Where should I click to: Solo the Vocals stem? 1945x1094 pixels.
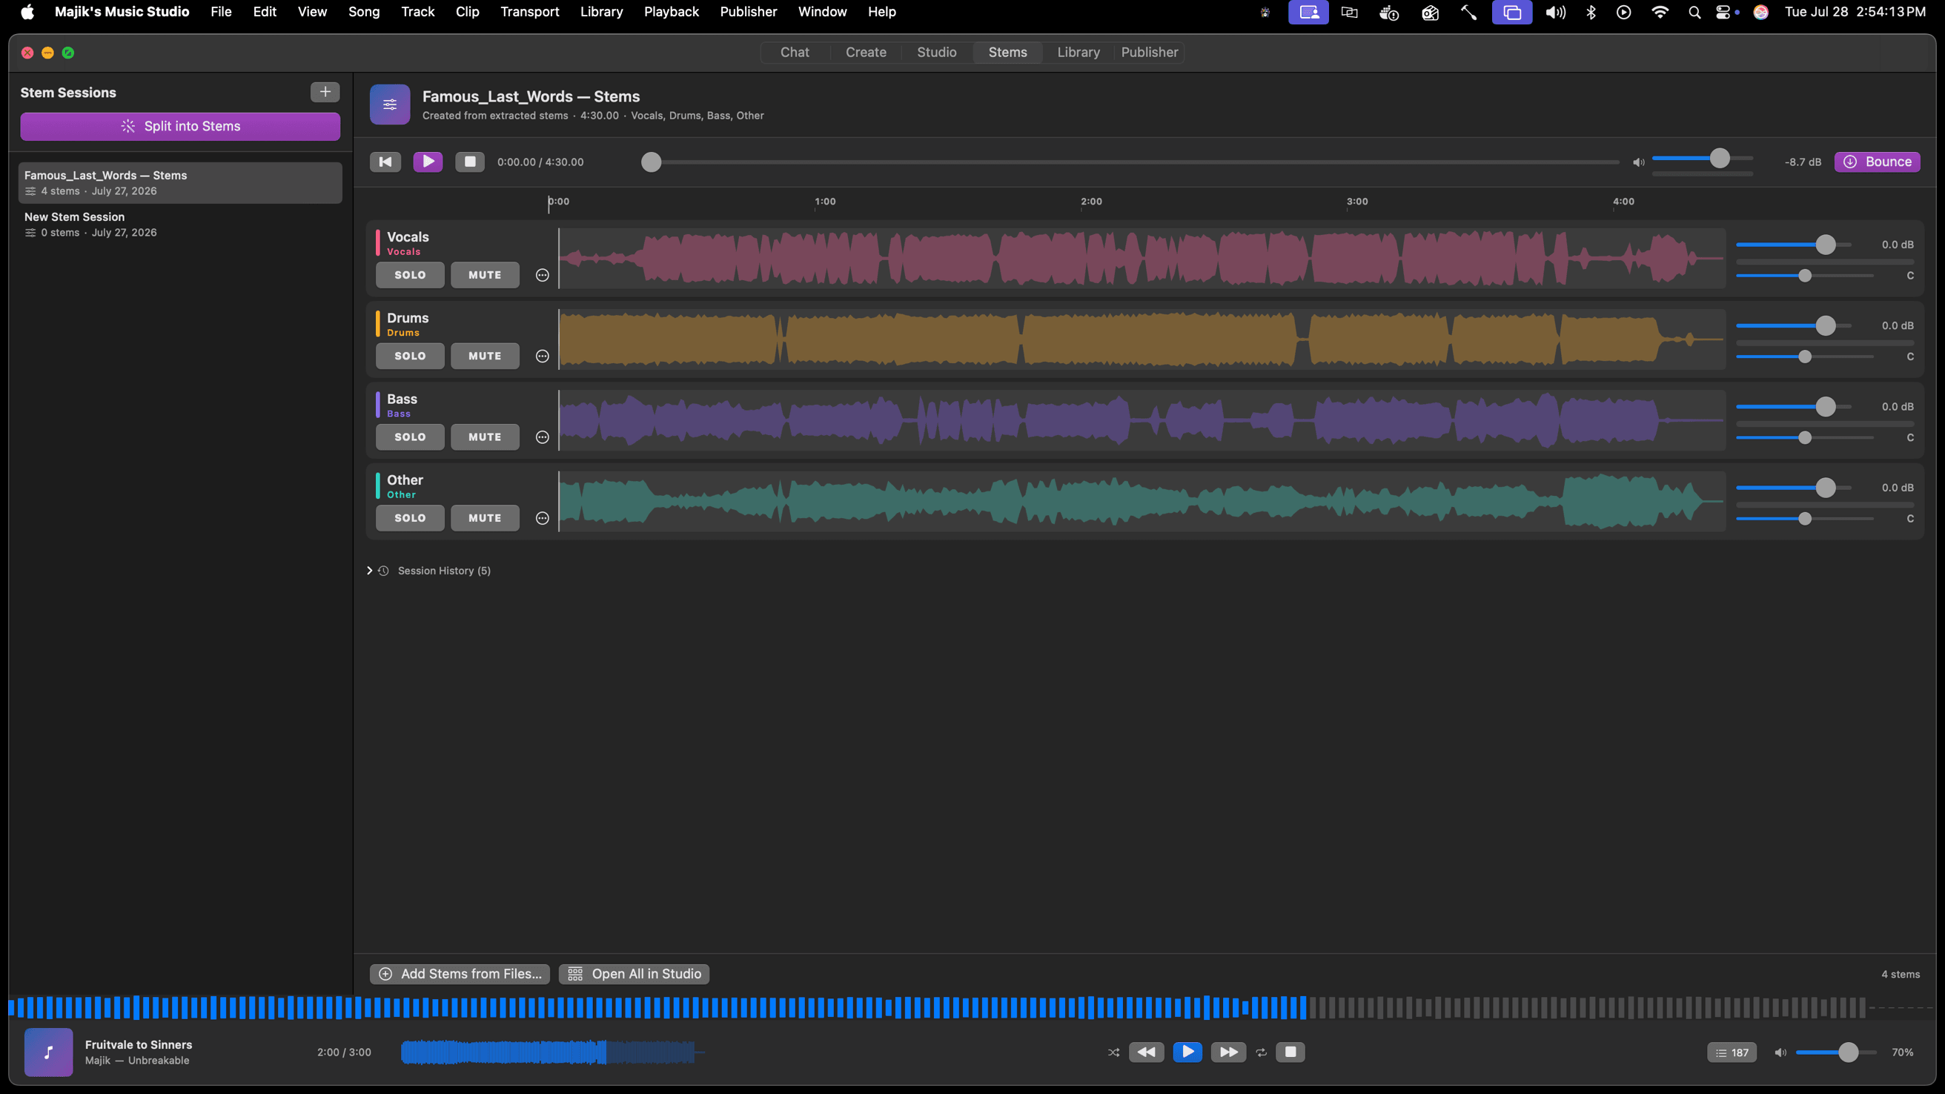[x=410, y=275]
